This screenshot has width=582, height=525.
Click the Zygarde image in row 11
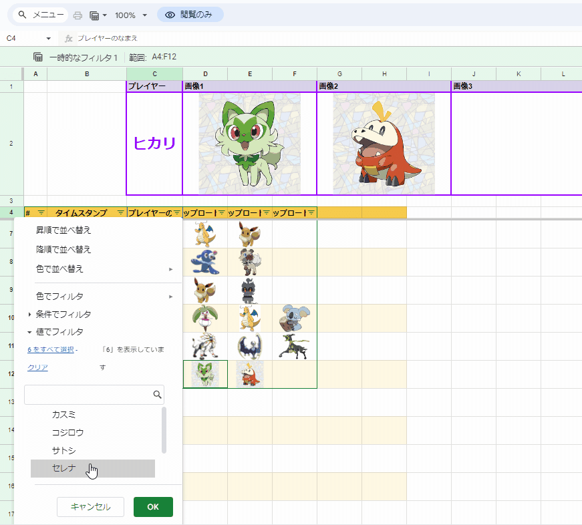[294, 346]
